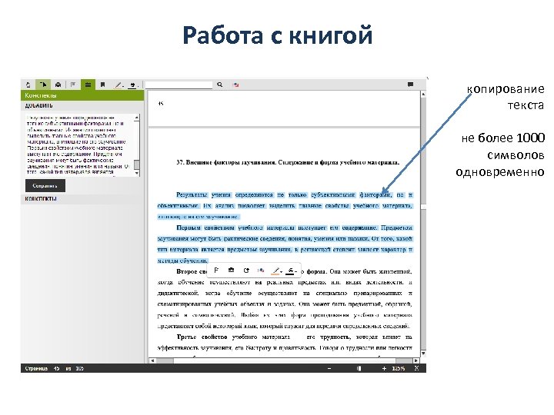Click the print icon in top toolbar
This screenshot has height=415, width=554.
pos(58,85)
